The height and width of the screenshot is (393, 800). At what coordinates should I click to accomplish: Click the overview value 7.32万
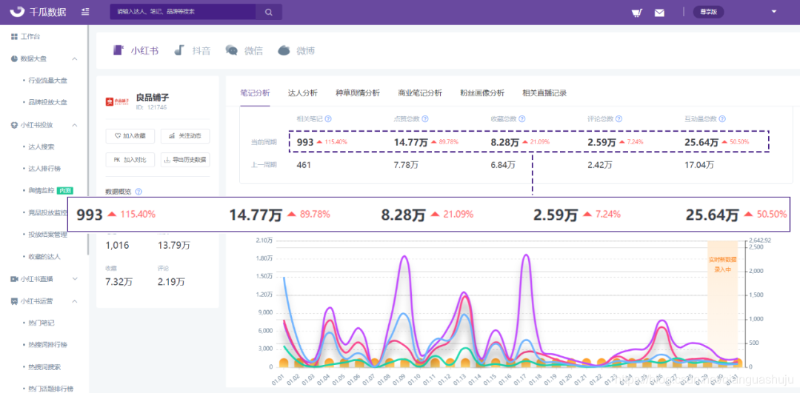(x=119, y=282)
